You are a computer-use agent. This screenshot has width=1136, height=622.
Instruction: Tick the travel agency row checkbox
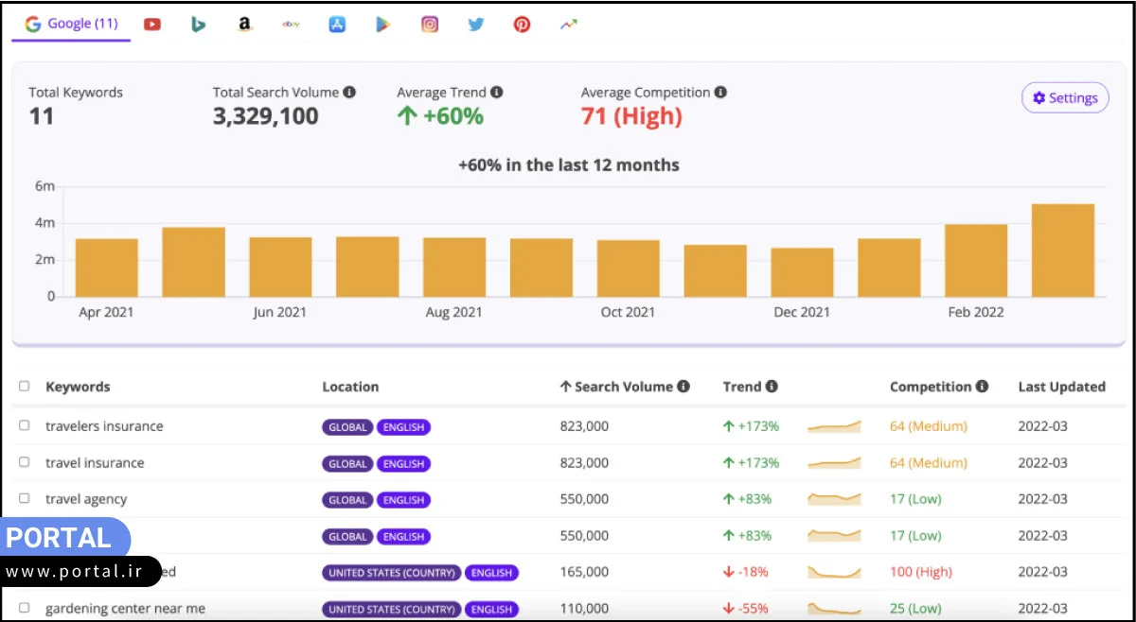pos(25,498)
